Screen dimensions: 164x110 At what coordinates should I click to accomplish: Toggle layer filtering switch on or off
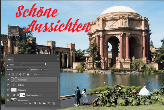(46, 64)
